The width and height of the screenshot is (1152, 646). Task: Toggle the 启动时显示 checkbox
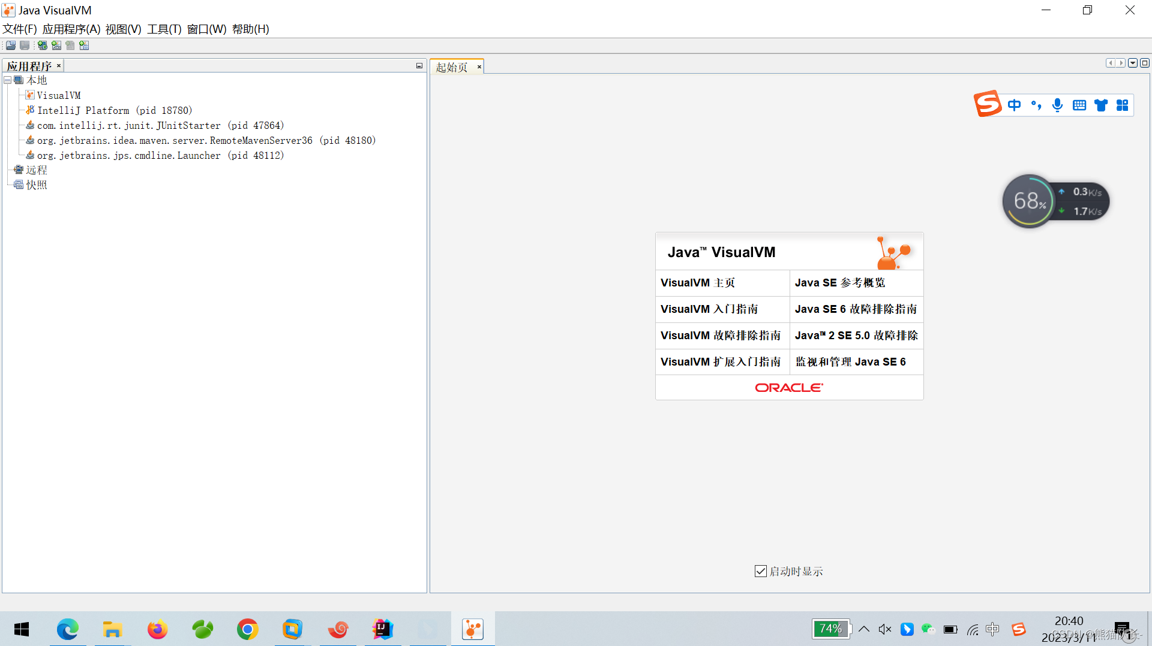[760, 571]
